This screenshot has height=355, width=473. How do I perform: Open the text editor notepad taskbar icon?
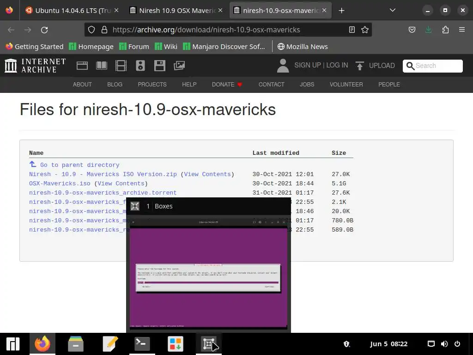tap(110, 344)
